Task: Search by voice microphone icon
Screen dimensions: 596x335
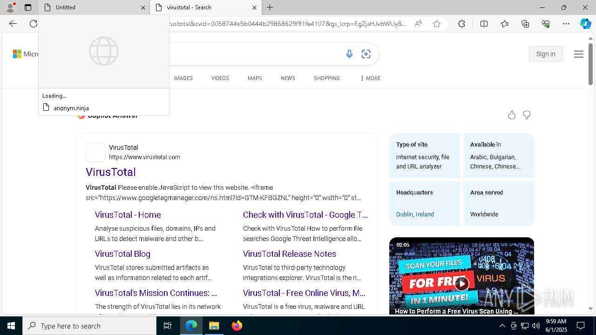Action: [349, 54]
